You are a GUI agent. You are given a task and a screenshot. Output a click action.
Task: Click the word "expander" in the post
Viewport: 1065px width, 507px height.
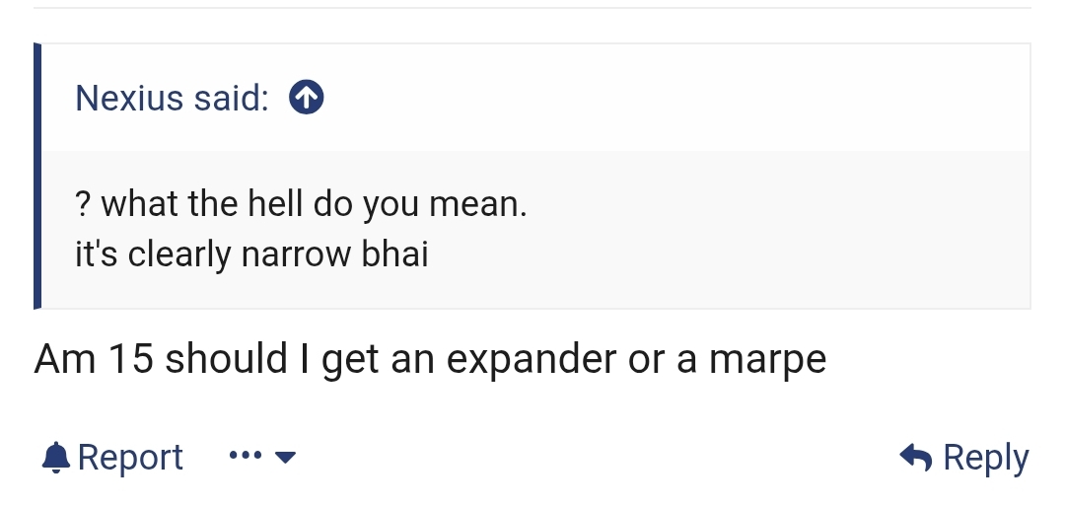[x=532, y=360]
